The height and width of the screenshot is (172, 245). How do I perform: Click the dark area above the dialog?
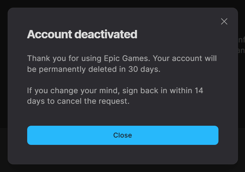click(122, 3)
